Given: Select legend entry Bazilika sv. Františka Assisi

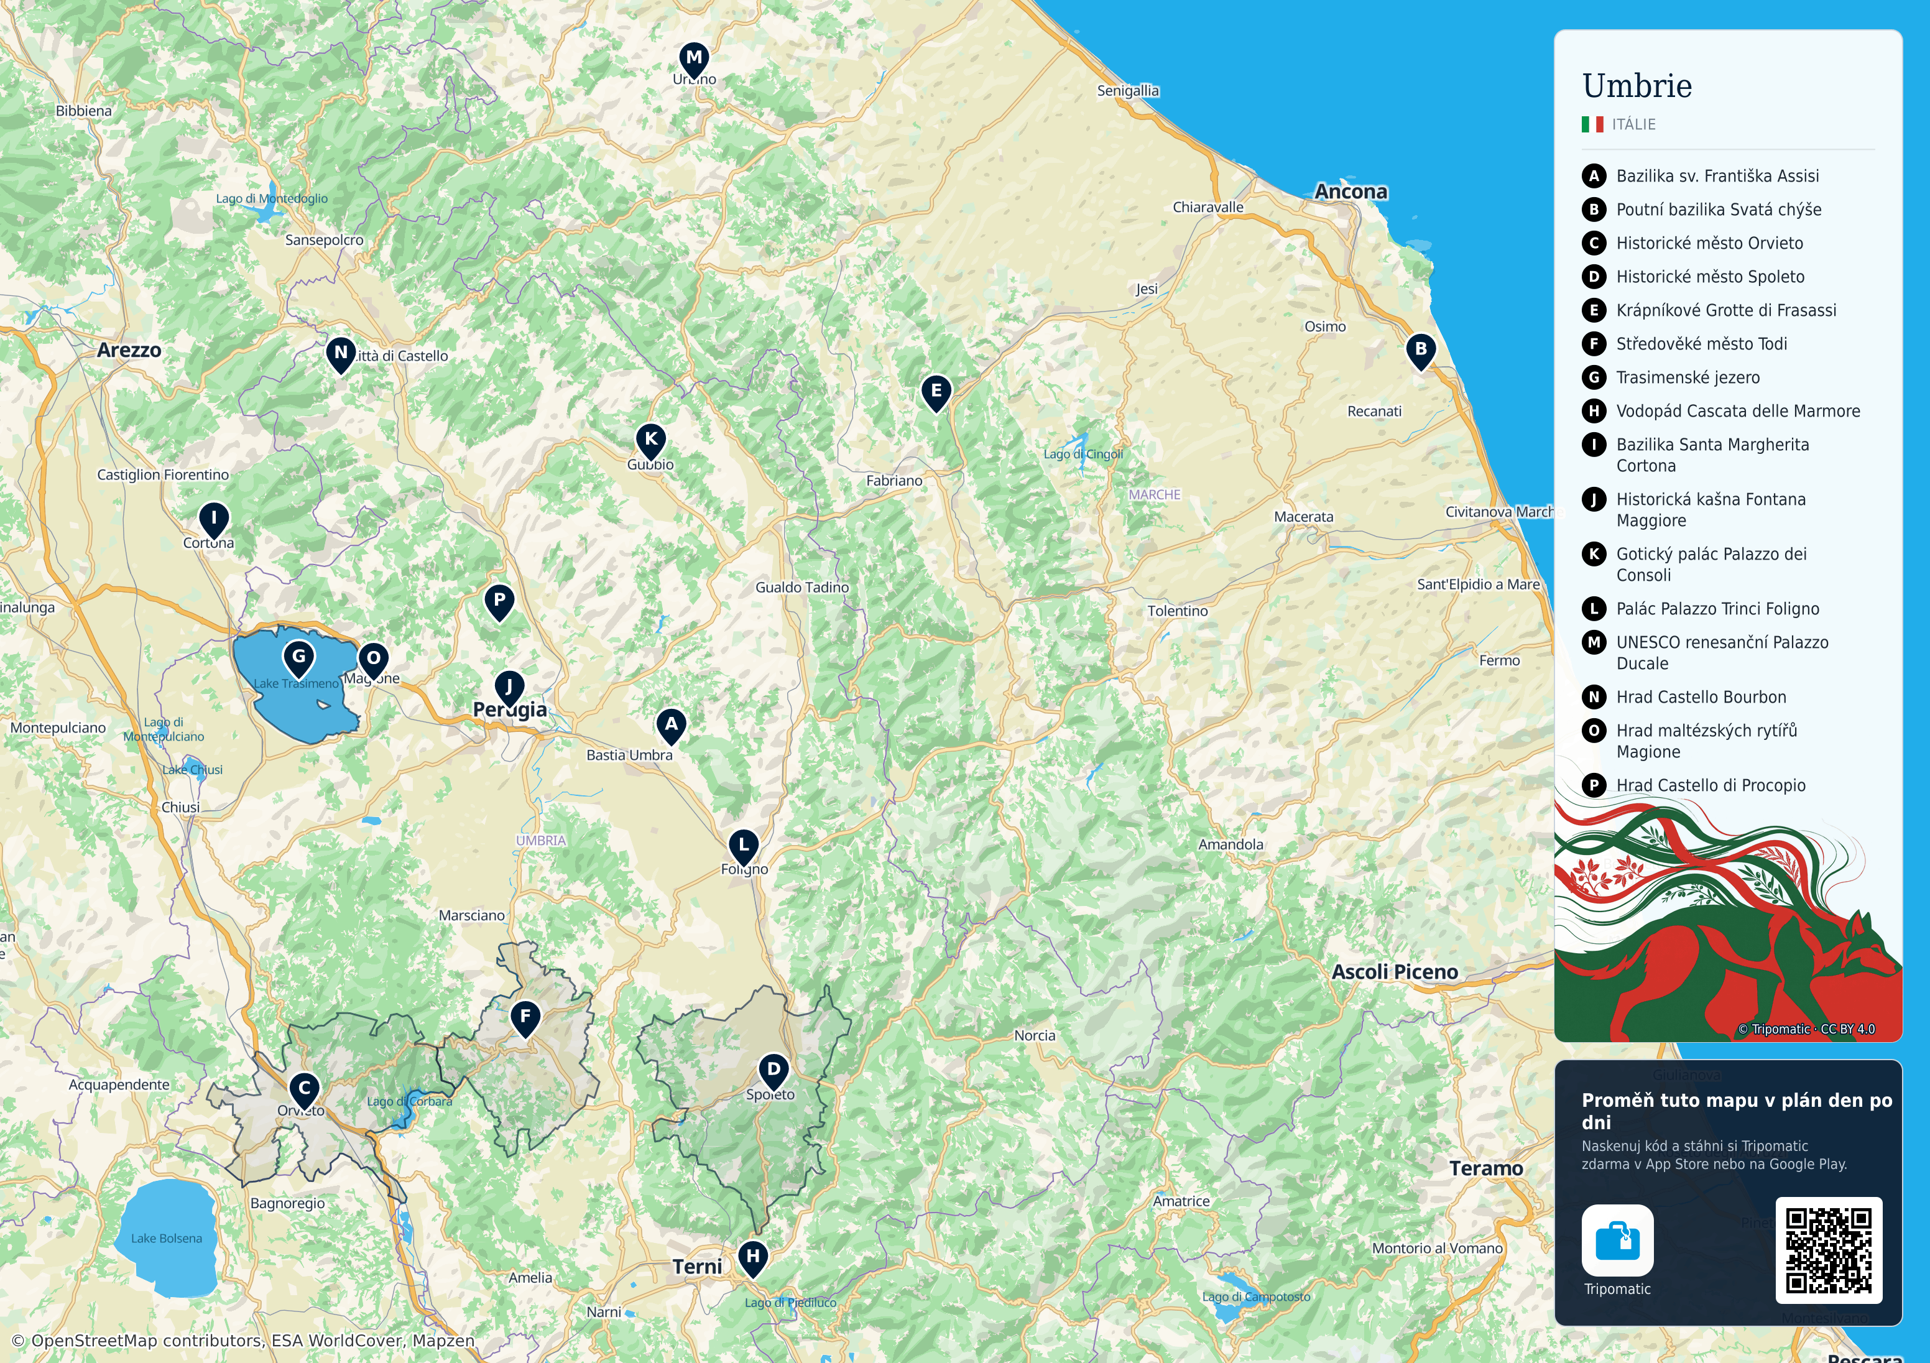Looking at the screenshot, I should (1701, 176).
